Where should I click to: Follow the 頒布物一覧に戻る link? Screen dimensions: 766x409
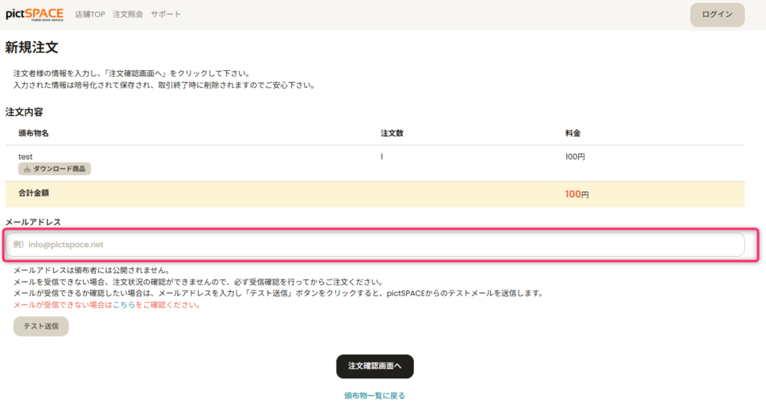tap(375, 396)
